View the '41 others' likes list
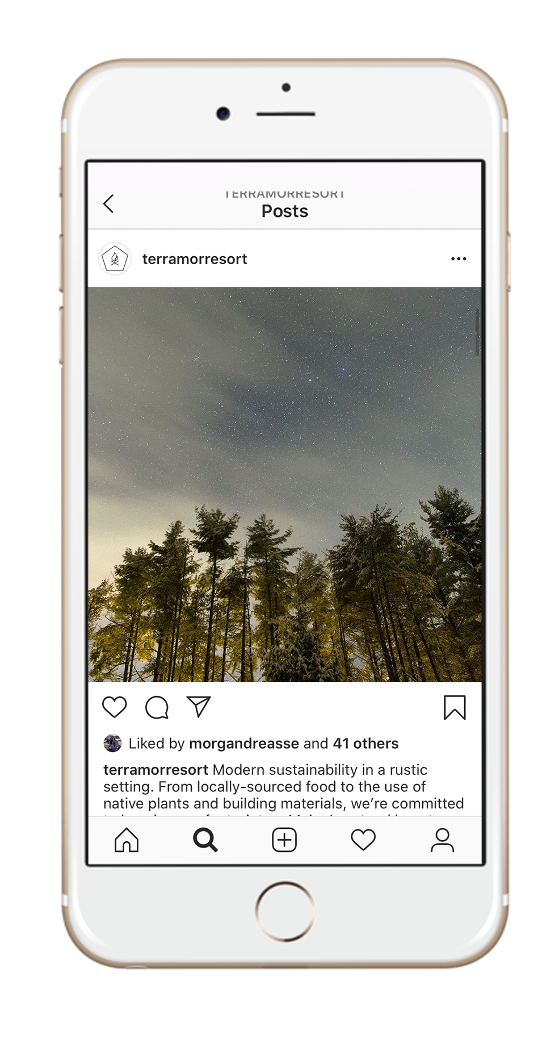The height and width of the screenshot is (1039, 559). coord(366,744)
